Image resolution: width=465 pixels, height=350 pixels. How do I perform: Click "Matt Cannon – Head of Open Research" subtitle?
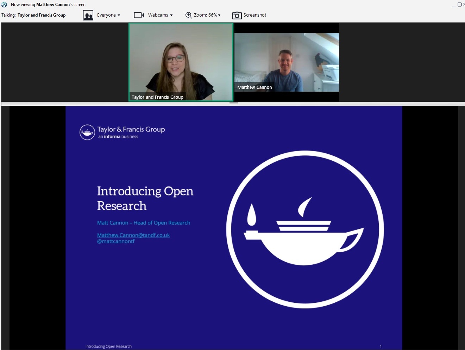click(x=144, y=223)
